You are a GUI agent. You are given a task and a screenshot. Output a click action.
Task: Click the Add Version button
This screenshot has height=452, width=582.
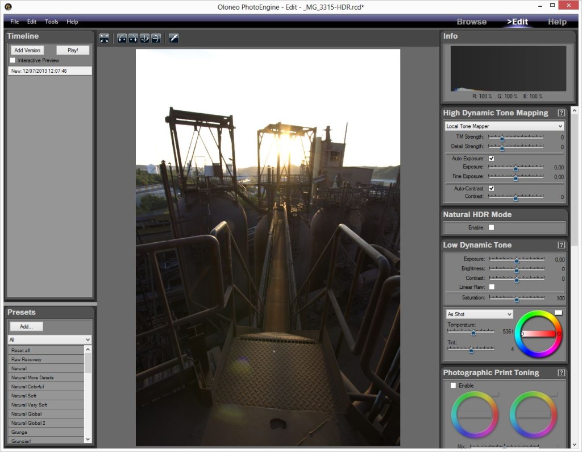coord(26,50)
